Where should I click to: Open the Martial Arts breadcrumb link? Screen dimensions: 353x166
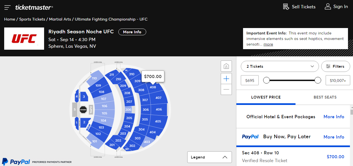(60, 19)
